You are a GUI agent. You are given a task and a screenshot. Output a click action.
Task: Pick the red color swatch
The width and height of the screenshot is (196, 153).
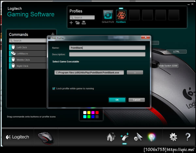click(97, 112)
